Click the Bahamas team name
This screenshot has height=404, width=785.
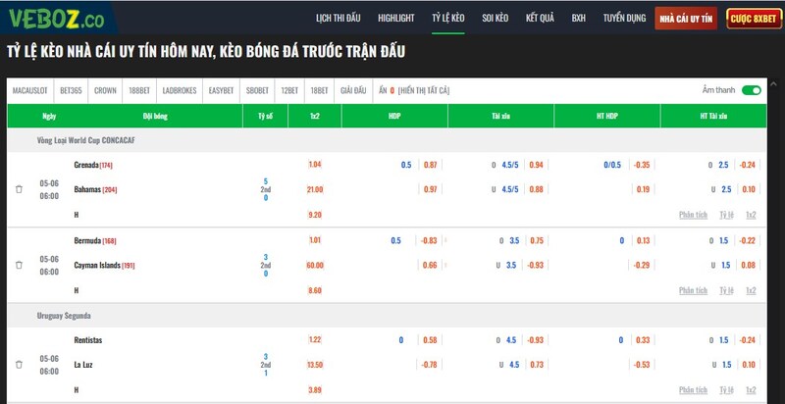(87, 189)
